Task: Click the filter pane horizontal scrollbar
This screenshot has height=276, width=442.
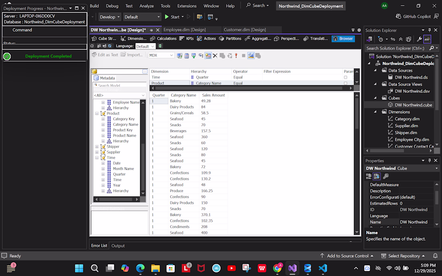Action: coord(252,88)
